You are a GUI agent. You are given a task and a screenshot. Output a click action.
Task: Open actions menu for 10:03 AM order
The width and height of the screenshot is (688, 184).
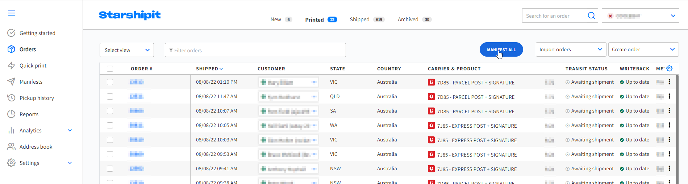point(670,140)
